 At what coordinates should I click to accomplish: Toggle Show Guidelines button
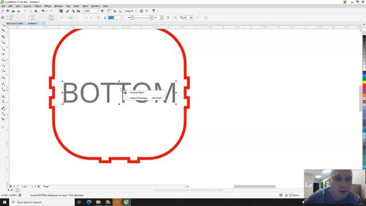point(120,11)
